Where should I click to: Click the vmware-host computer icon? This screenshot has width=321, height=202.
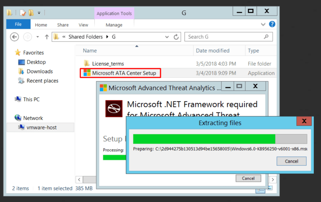tap(21, 127)
